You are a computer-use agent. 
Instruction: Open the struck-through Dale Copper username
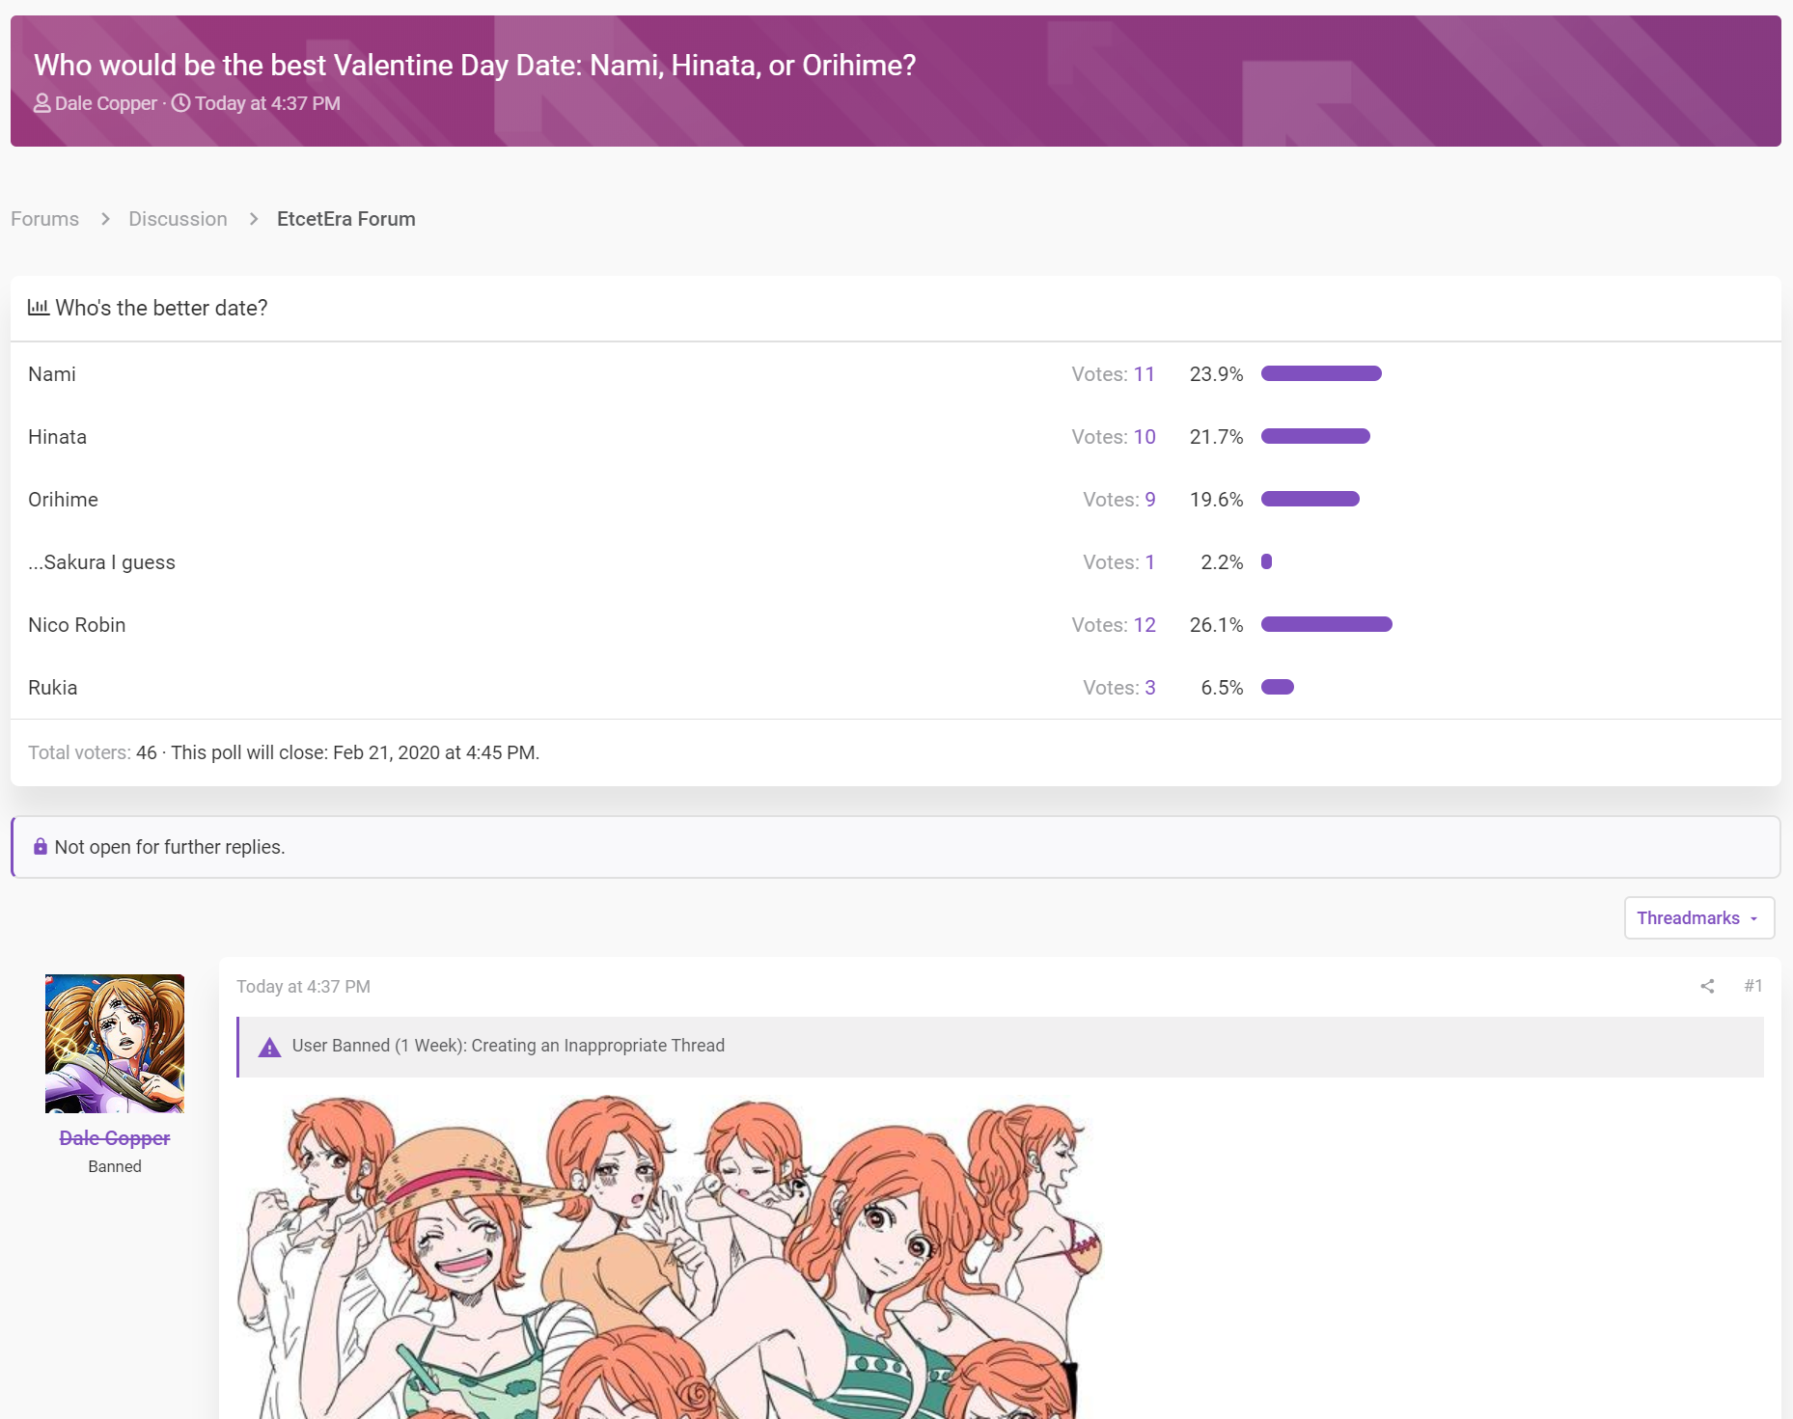[115, 1138]
